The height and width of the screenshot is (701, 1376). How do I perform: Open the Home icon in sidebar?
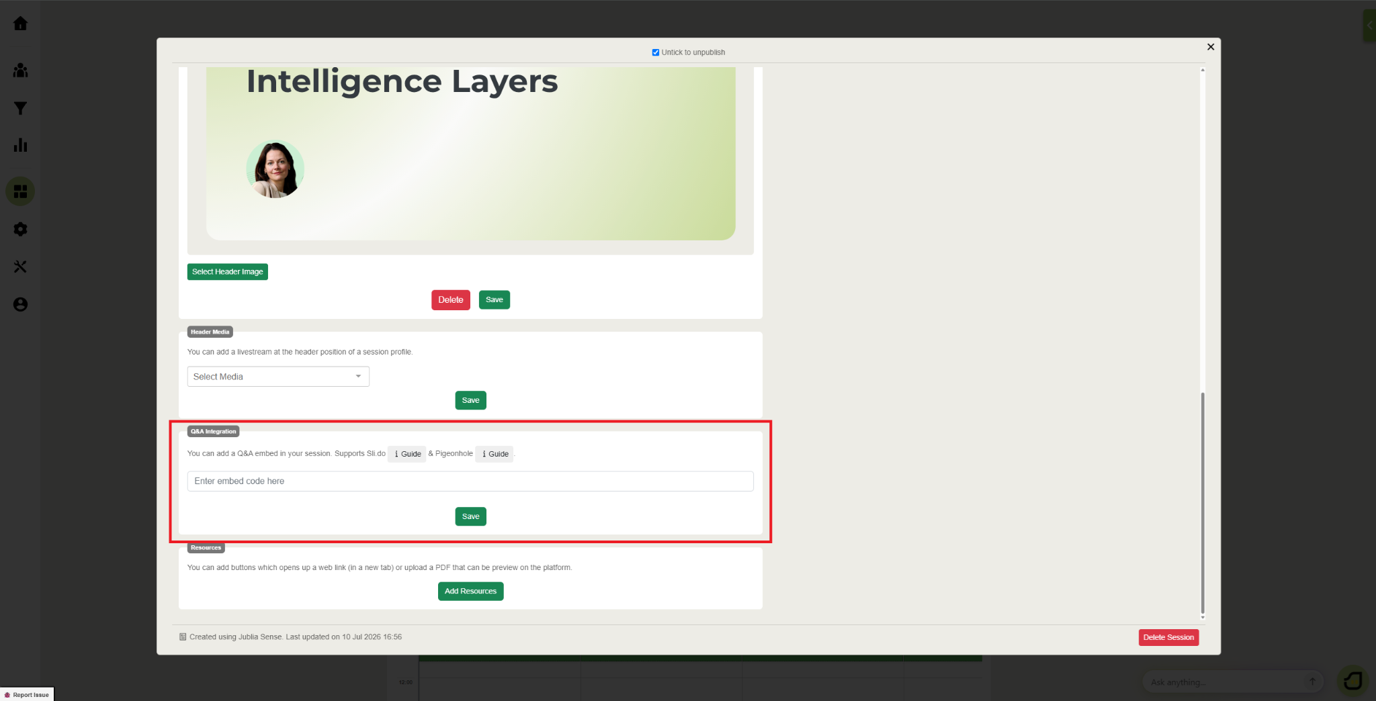20,24
